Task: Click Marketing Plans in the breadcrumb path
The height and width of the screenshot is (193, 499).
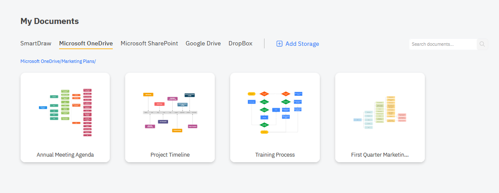Action: point(78,61)
